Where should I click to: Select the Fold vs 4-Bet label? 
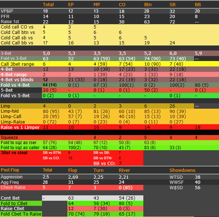tap(15, 85)
